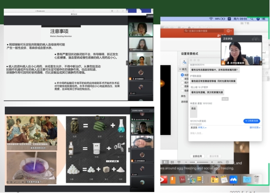Switch to slide sorter view icon
270x193 pixels.
coord(172,162)
